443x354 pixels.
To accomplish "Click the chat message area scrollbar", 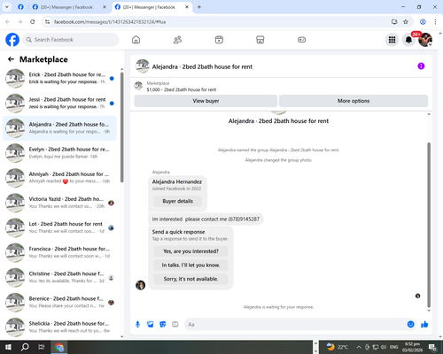I will click(x=429, y=225).
